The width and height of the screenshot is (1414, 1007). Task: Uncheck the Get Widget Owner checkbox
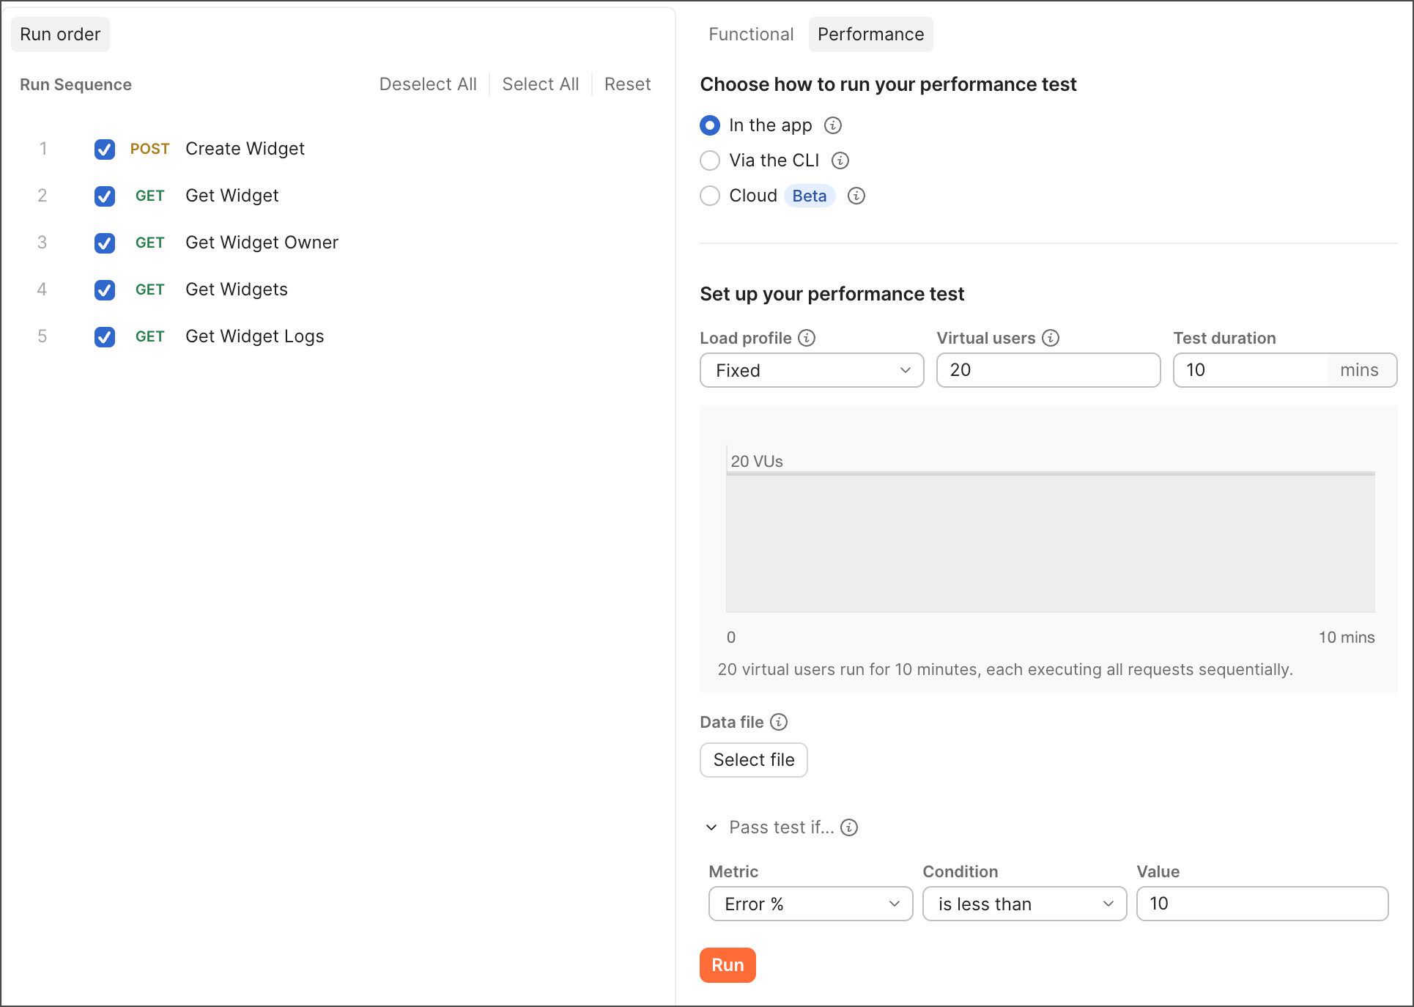105,243
